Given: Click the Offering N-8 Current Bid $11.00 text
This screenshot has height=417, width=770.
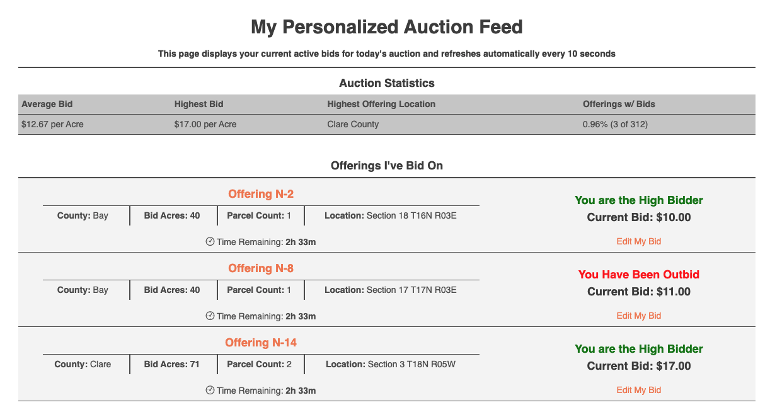Looking at the screenshot, I should tap(638, 292).
